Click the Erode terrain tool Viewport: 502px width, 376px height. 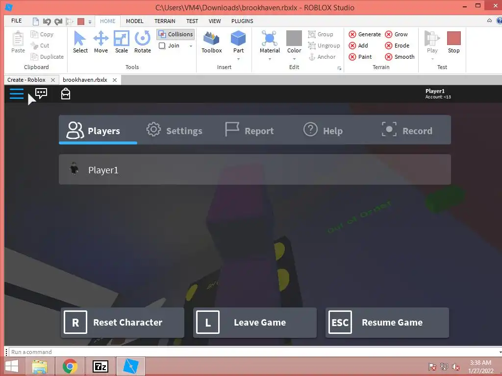[397, 46]
